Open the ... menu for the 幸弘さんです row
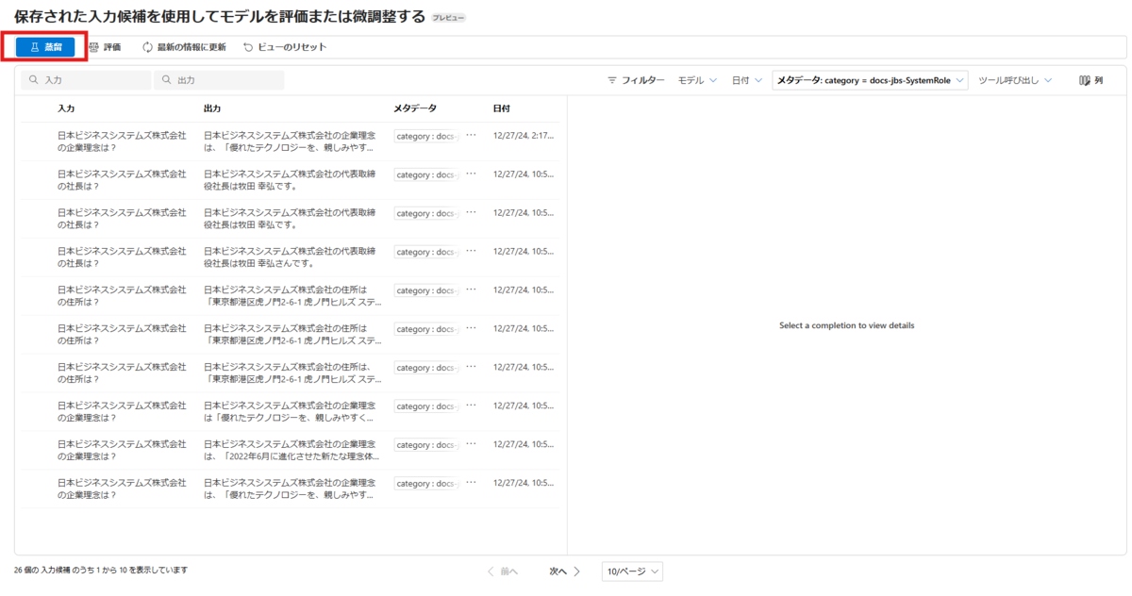Viewport: 1132px width, 596px height. click(x=471, y=252)
